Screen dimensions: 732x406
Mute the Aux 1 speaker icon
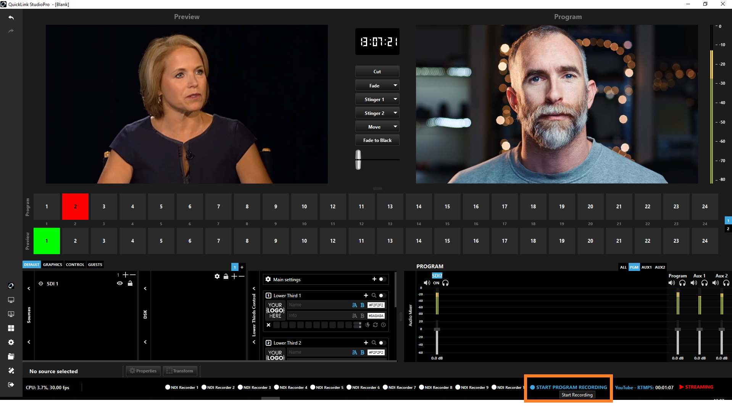[693, 283]
